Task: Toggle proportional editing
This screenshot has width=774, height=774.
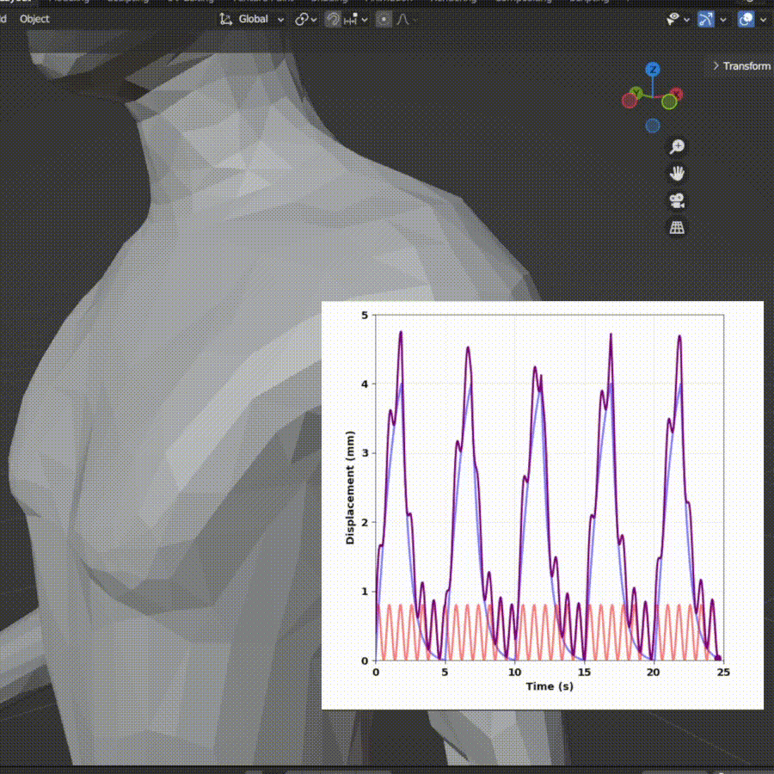Action: click(x=384, y=20)
